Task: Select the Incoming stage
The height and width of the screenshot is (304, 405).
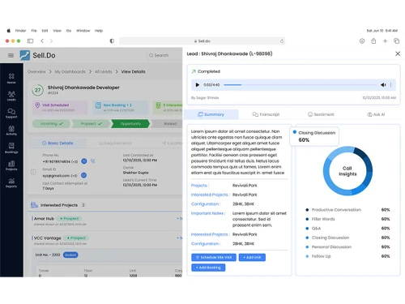Action: [51, 123]
